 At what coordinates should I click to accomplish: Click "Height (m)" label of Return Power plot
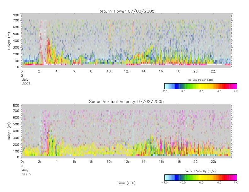coord(9,41)
